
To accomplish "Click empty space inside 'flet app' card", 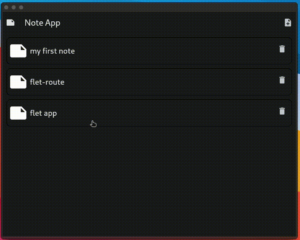I will 172,113.
